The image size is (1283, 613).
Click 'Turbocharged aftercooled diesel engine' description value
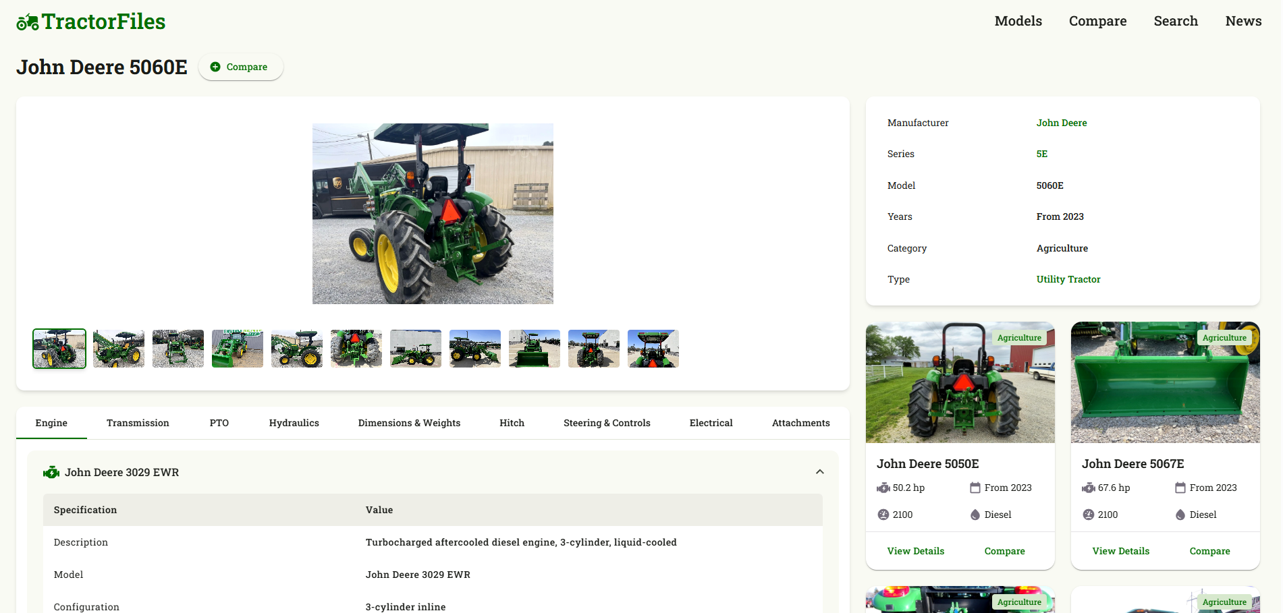(x=521, y=542)
